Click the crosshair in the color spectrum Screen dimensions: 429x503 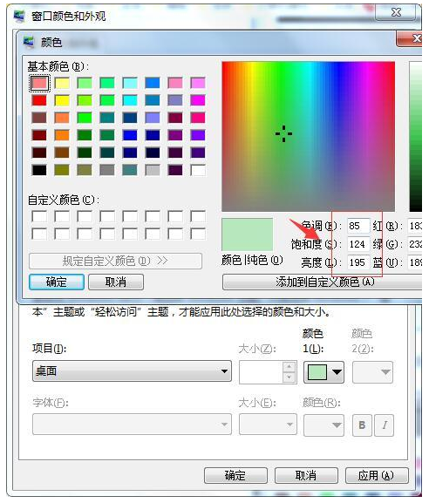coord(283,133)
